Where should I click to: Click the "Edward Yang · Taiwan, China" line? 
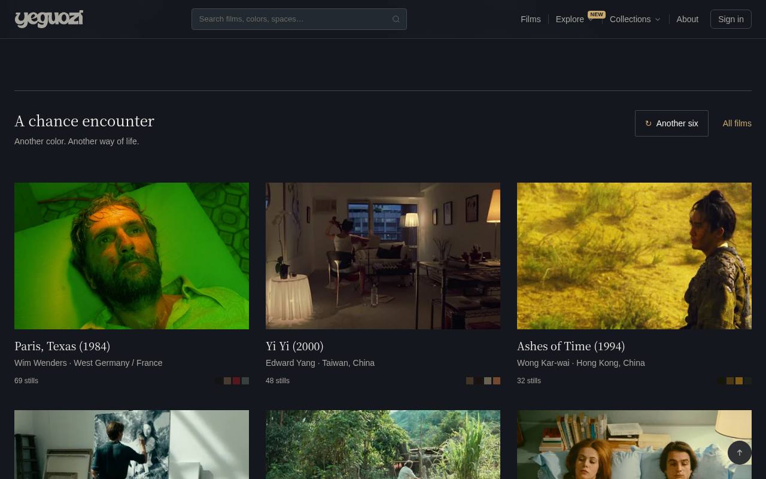(x=320, y=363)
